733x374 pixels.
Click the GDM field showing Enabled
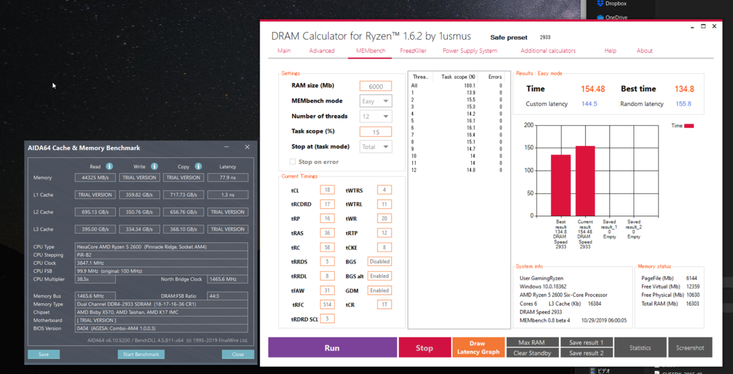tap(379, 290)
